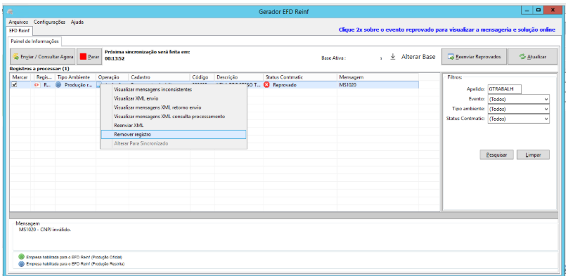Open the Ajuda menu
Image resolution: width=568 pixels, height=276 pixels.
[77, 22]
